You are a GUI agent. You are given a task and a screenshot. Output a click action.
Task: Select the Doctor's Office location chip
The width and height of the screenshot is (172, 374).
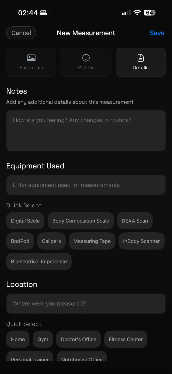pyautogui.click(x=78, y=339)
